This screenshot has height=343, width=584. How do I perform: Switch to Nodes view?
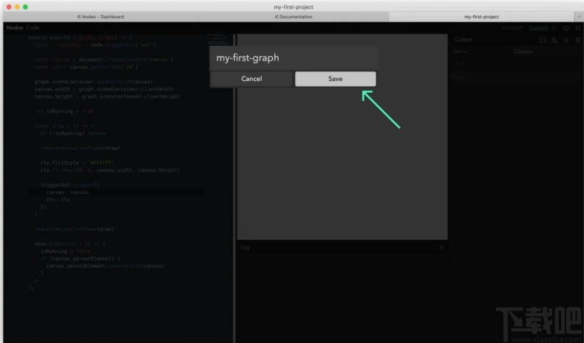tap(14, 28)
